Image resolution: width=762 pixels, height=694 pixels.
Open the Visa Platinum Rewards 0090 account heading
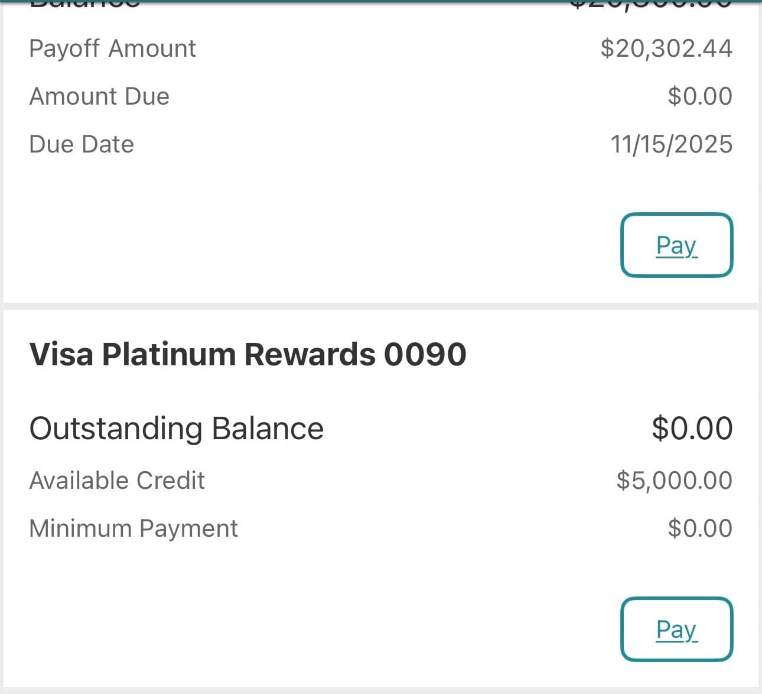(248, 354)
